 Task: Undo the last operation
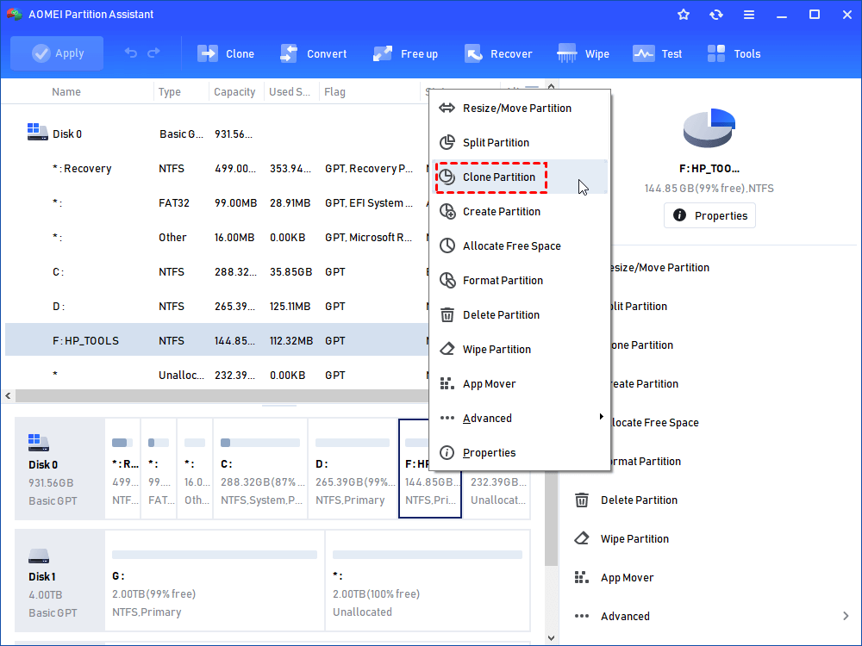click(x=131, y=53)
